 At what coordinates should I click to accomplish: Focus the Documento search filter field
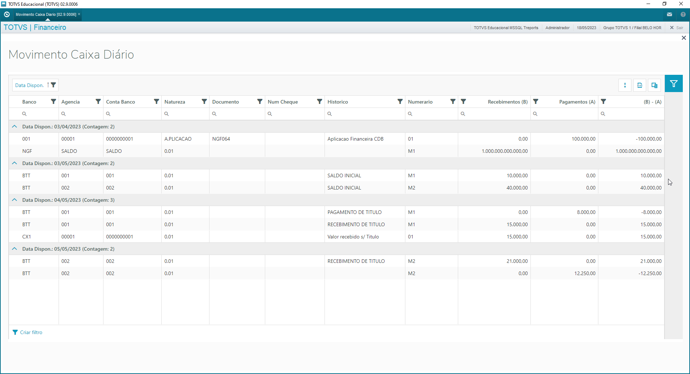pyautogui.click(x=237, y=114)
